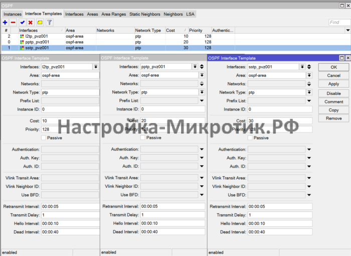
Task: Enable selected entry with blue checkmark icon
Action: click(22, 23)
